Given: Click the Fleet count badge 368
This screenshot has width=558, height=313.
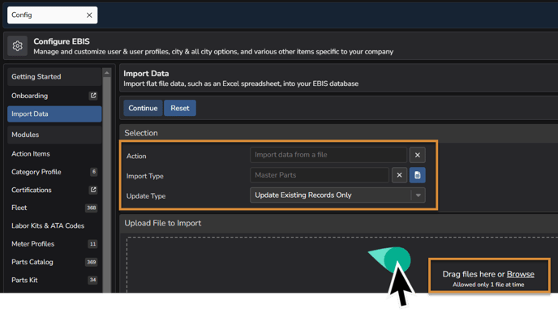Looking at the screenshot, I should coord(92,208).
